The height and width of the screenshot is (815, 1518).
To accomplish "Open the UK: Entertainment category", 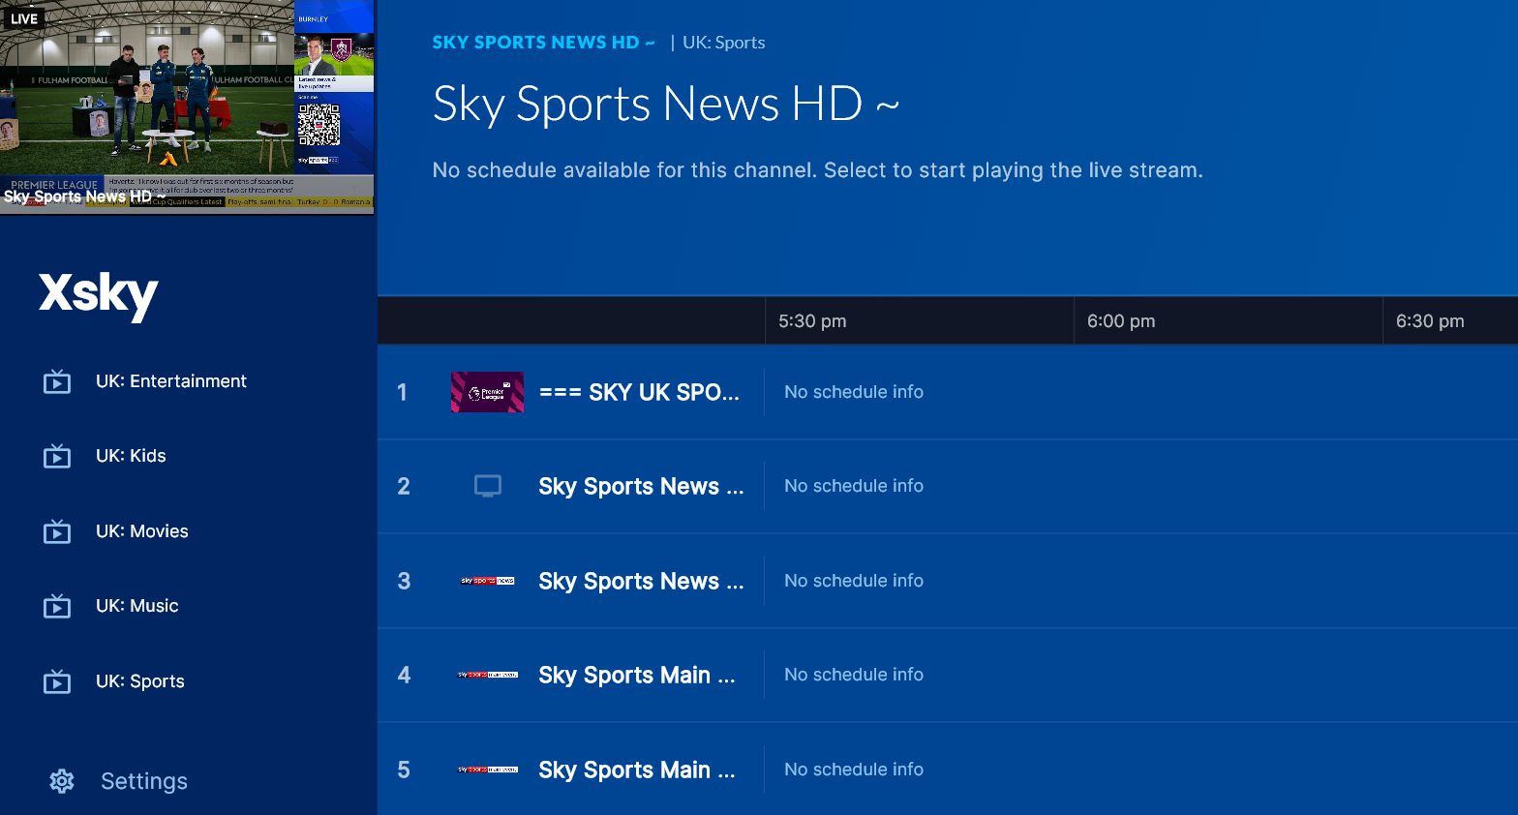I will [170, 381].
